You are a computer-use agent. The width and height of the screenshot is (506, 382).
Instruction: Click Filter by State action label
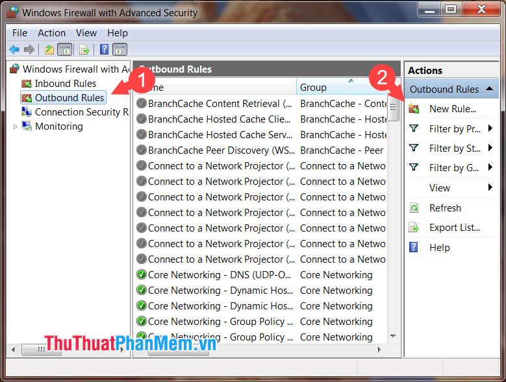click(455, 148)
